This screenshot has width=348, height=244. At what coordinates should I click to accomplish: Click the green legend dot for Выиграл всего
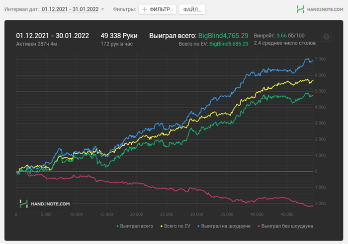pos(117,226)
